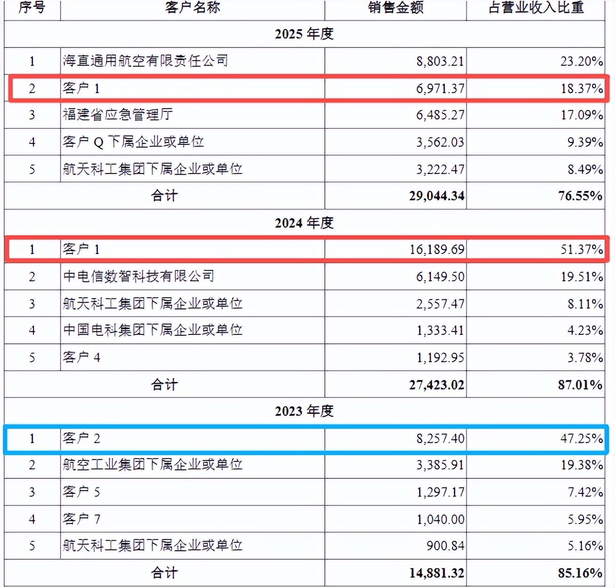Click the amount 1,192.95
Image resolution: width=615 pixels, height=588 pixels.
click(440, 358)
